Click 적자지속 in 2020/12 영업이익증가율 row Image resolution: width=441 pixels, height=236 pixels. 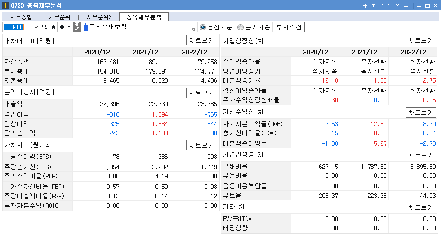point(325,71)
